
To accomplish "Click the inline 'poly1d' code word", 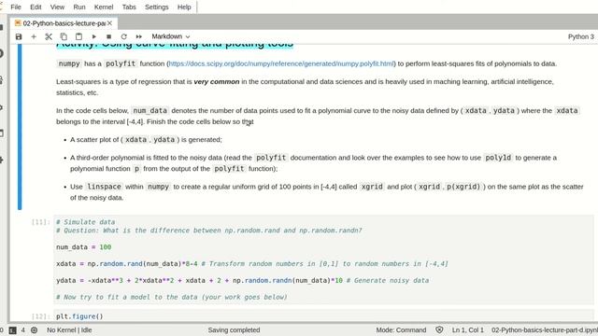I will click(498, 158).
